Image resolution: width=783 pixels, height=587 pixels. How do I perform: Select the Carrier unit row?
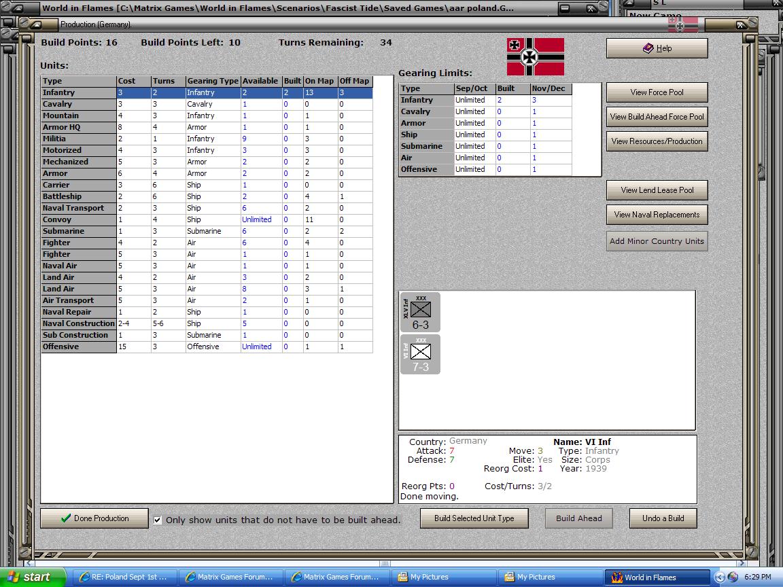[x=207, y=185]
